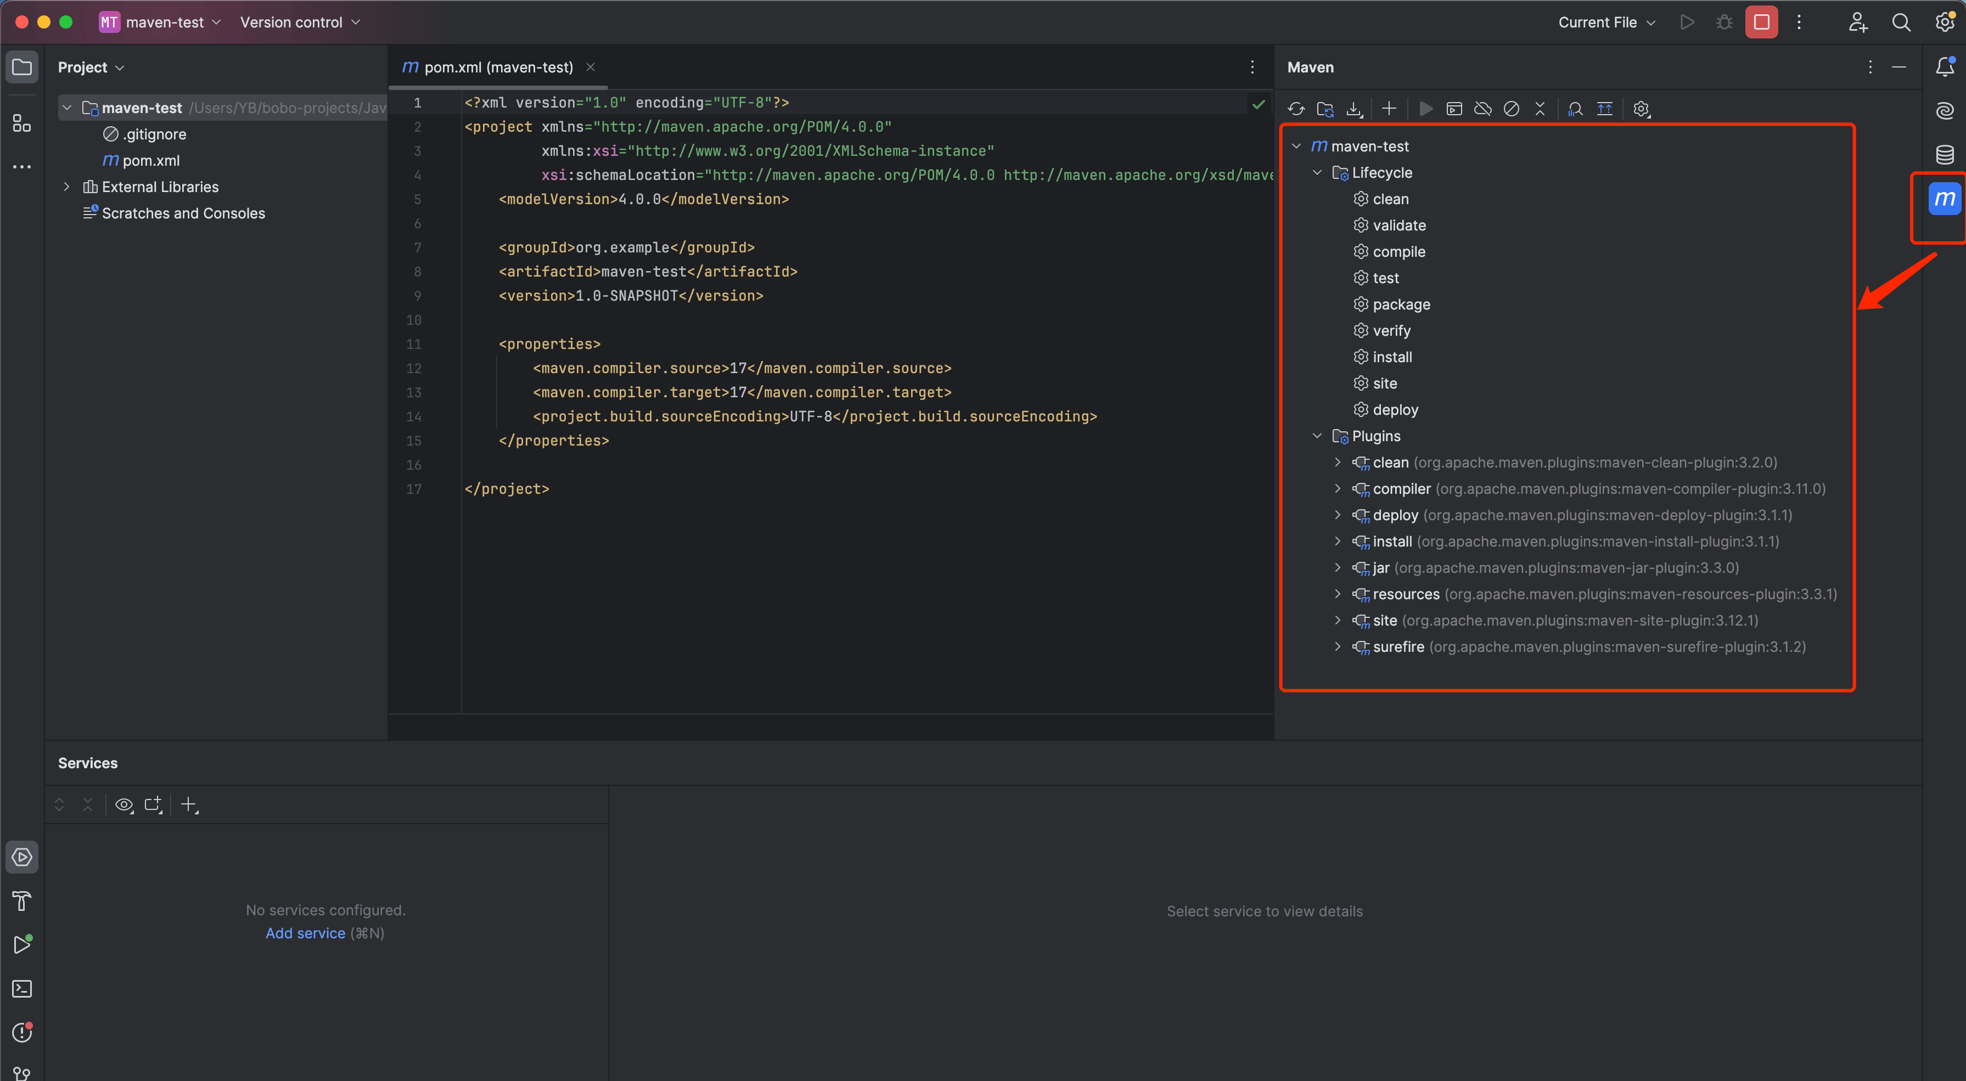Click the Stop button in top toolbar
This screenshot has width=1966, height=1081.
pos(1761,22)
